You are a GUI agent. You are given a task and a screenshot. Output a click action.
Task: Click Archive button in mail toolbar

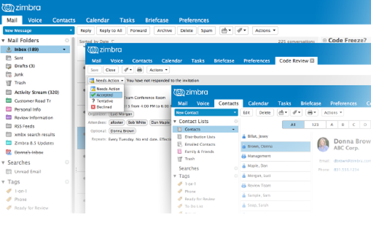(x=165, y=31)
